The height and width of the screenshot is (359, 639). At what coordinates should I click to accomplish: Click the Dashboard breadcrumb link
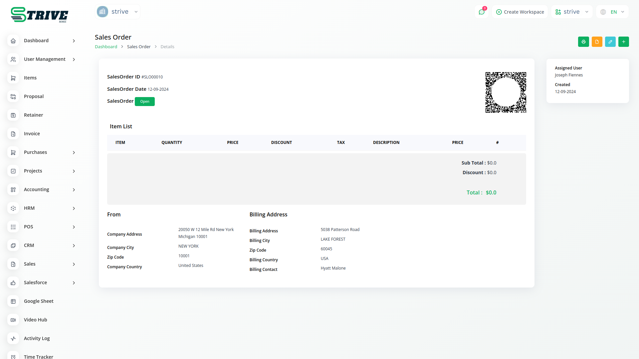point(106,47)
